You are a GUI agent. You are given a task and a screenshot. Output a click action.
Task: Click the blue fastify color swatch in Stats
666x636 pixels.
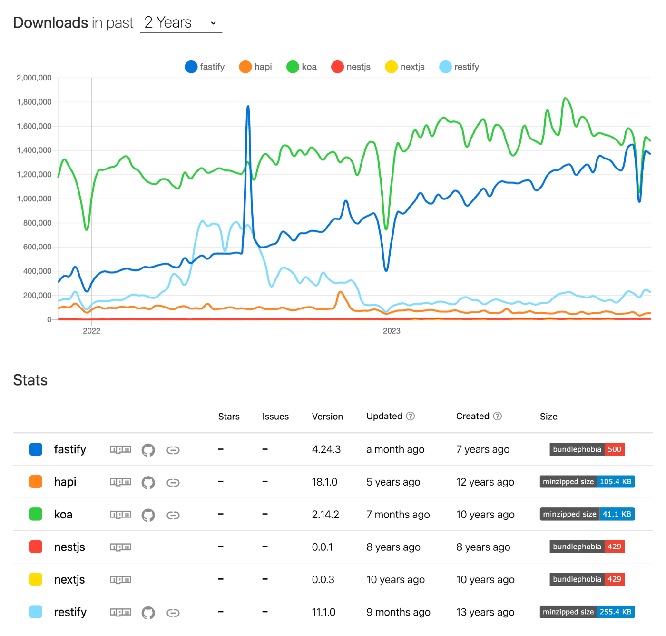[36, 449]
